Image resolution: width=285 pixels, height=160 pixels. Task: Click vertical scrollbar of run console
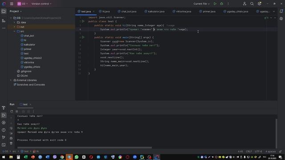coord(276,133)
